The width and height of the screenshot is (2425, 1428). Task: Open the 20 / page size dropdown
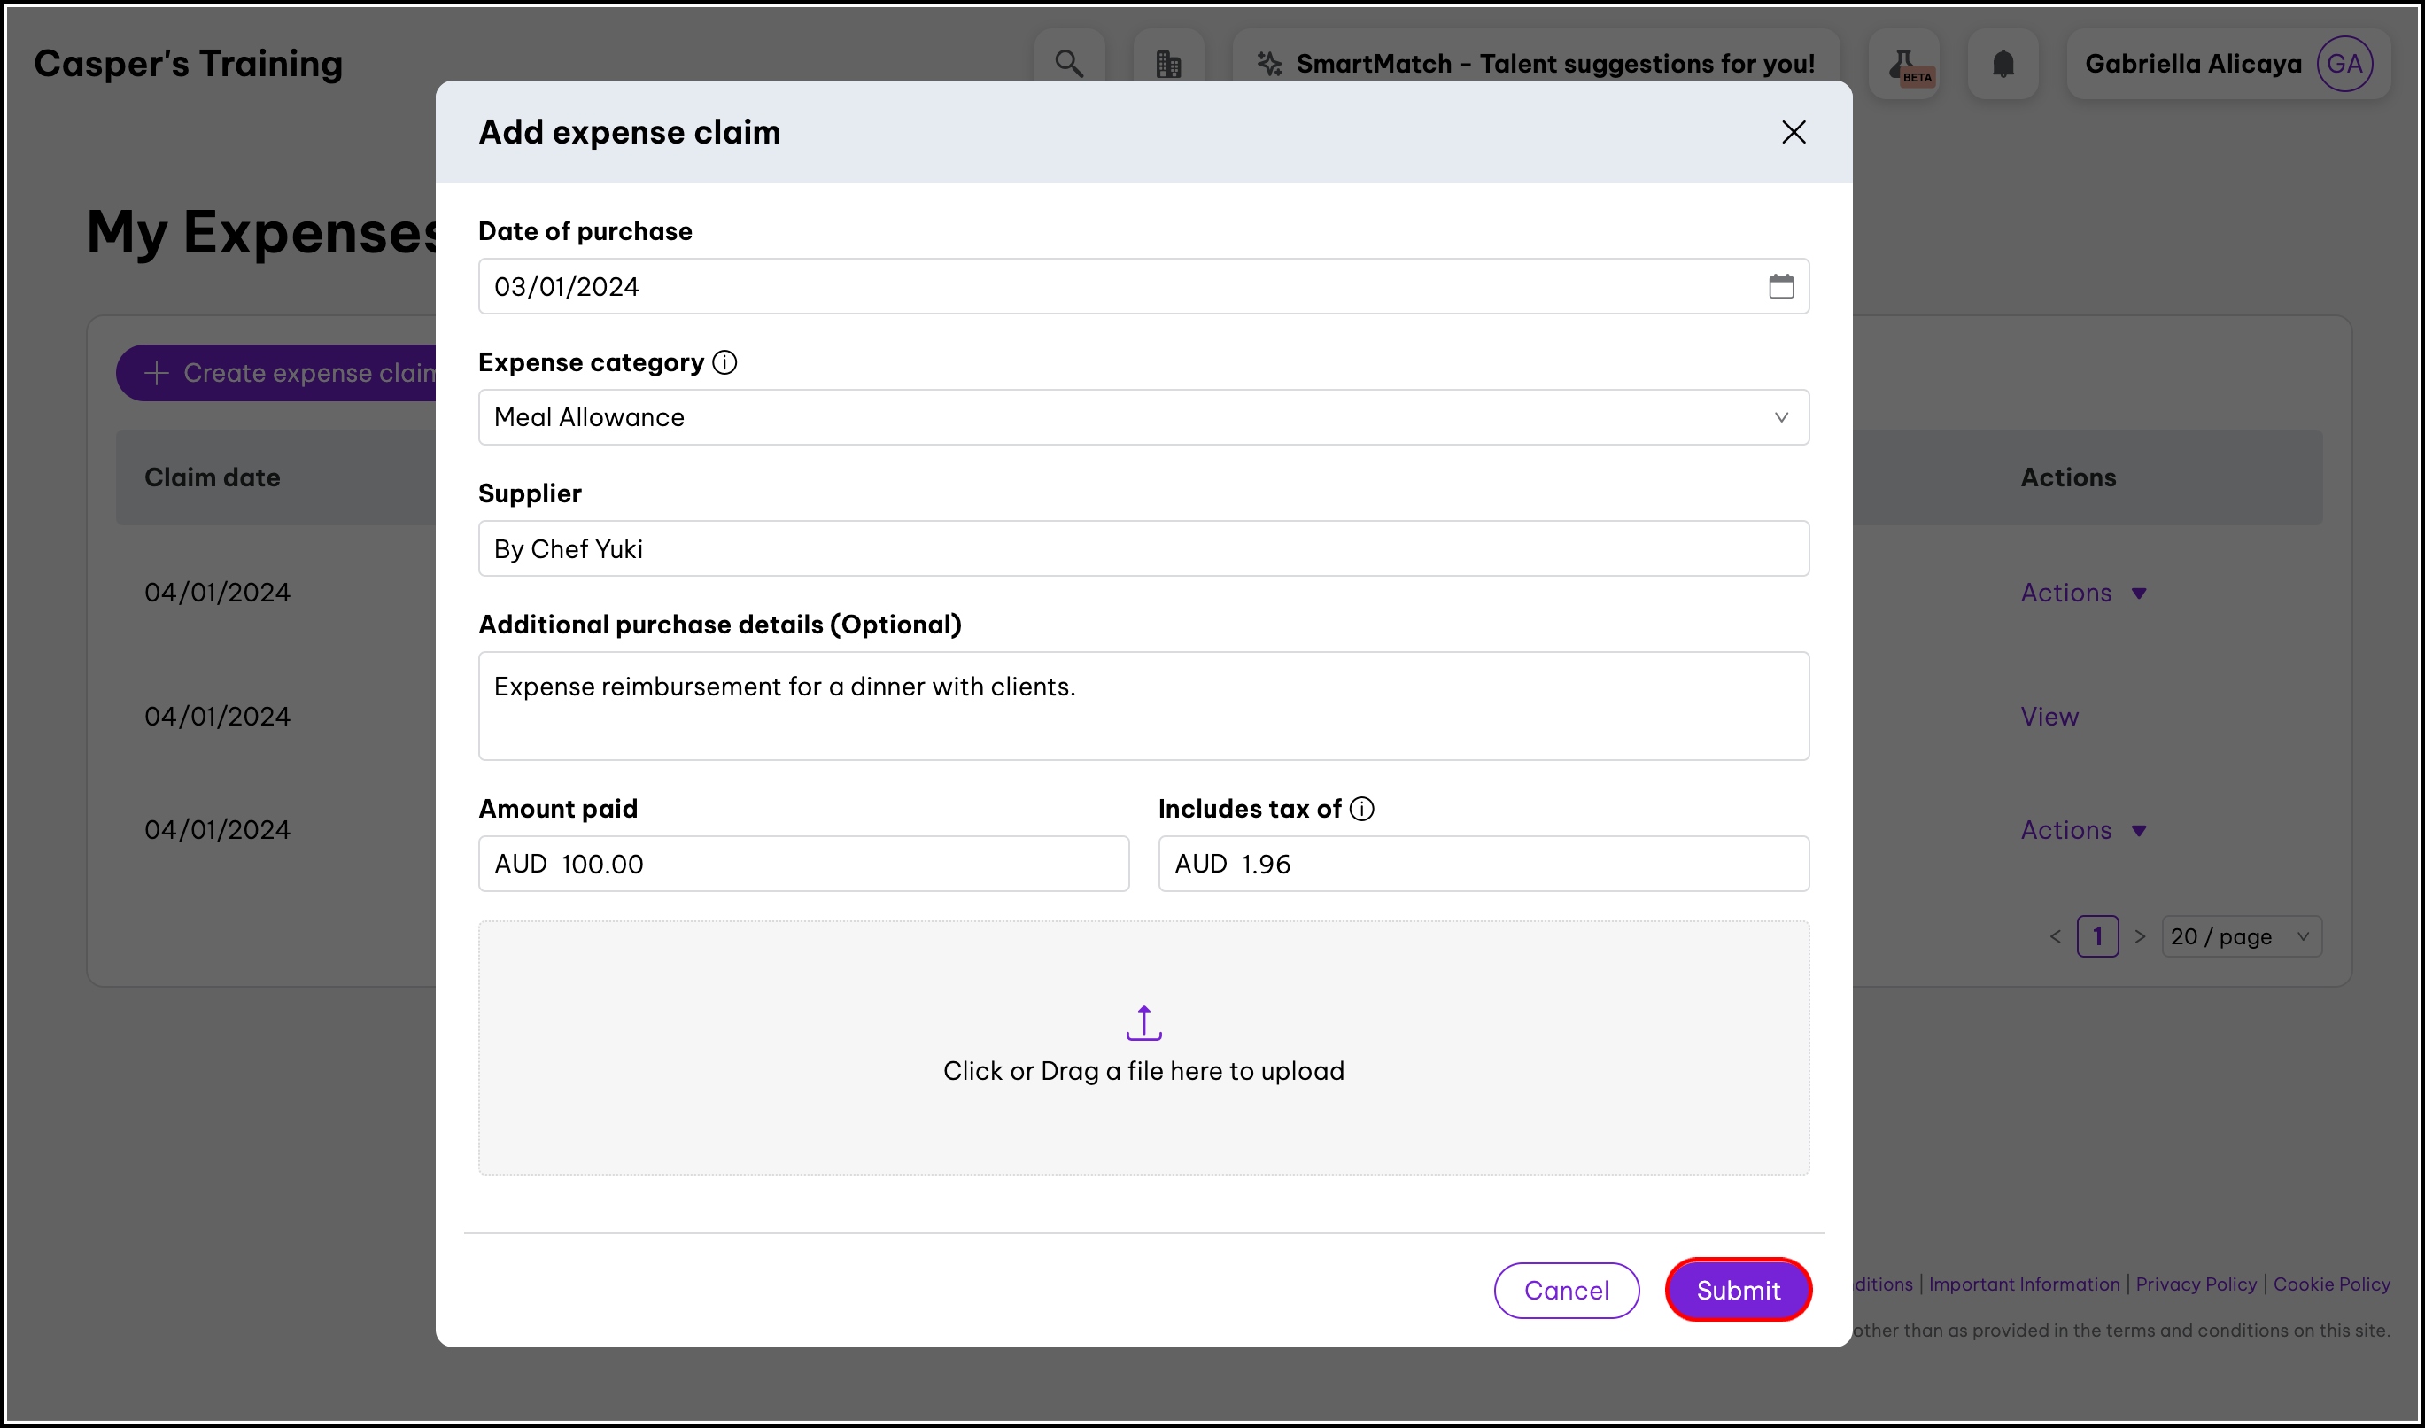click(2240, 936)
